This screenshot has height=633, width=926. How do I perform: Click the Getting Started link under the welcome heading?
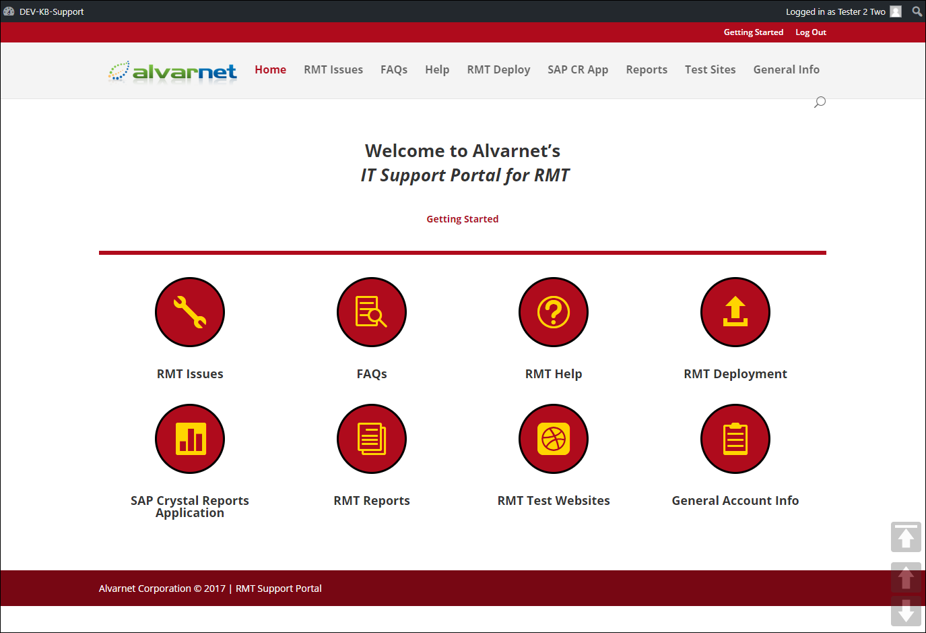pyautogui.click(x=463, y=219)
